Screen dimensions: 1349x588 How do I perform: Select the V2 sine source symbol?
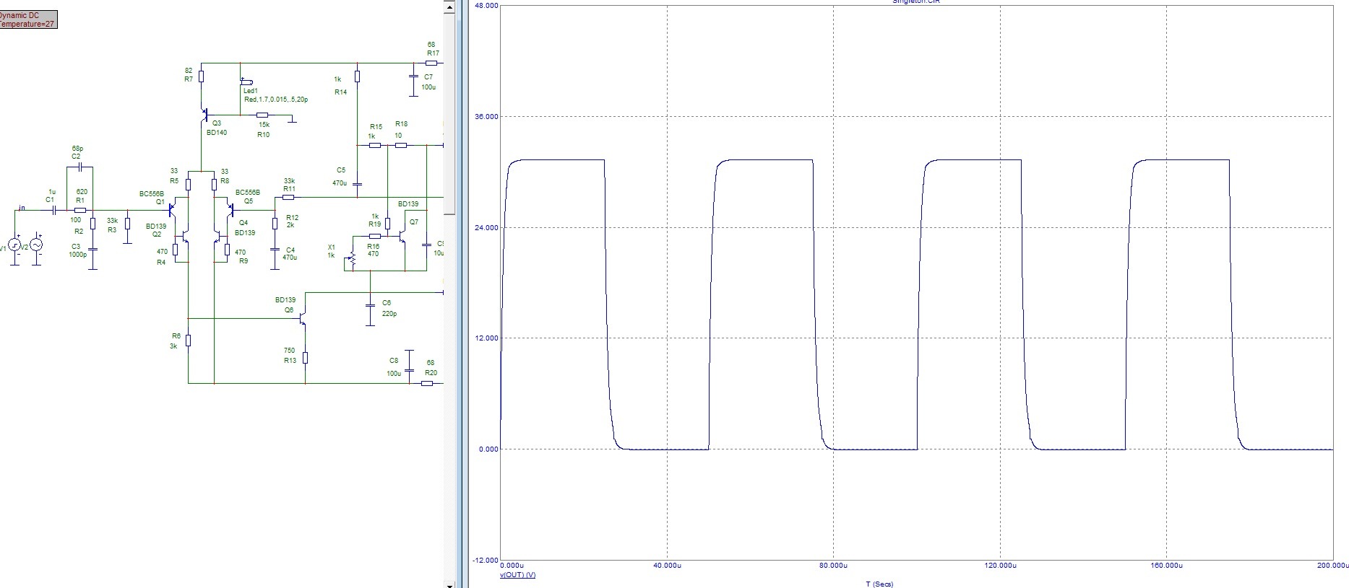pyautogui.click(x=36, y=245)
